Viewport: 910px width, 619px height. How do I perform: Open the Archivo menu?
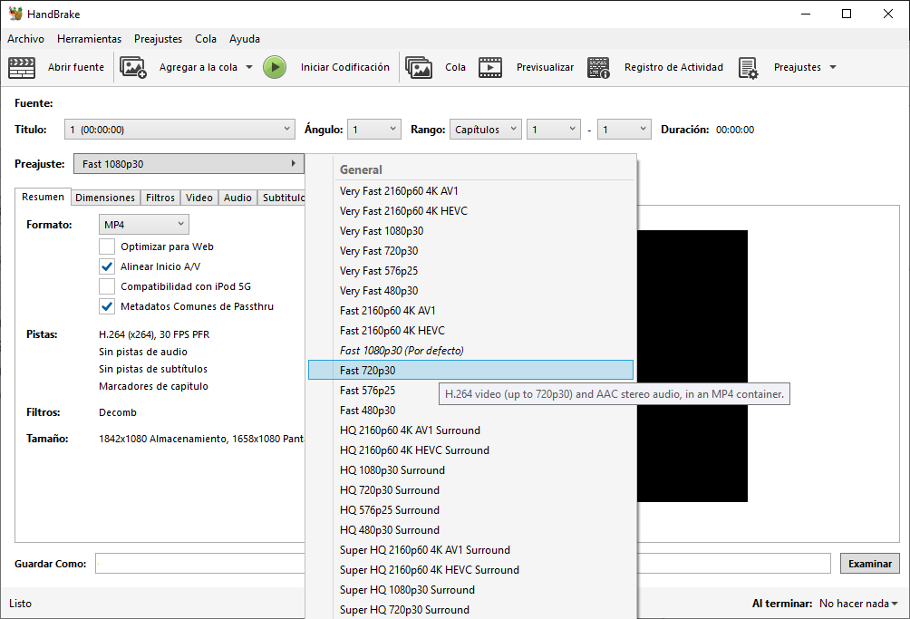[x=25, y=39]
